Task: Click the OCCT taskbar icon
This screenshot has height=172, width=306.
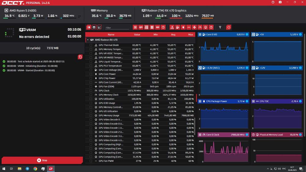Action: (51, 169)
